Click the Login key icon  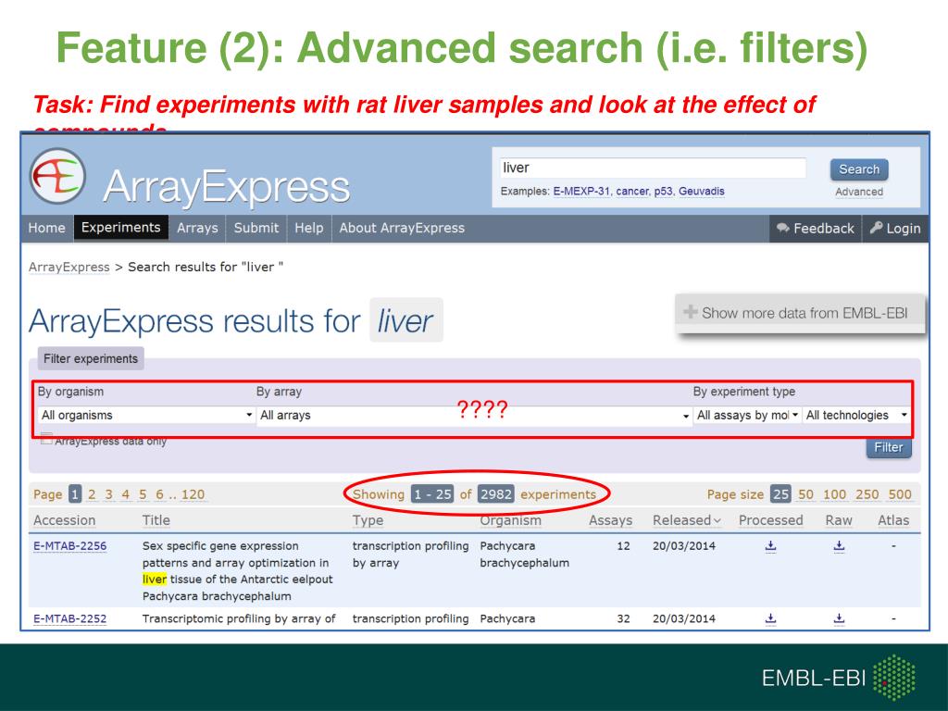coord(876,228)
